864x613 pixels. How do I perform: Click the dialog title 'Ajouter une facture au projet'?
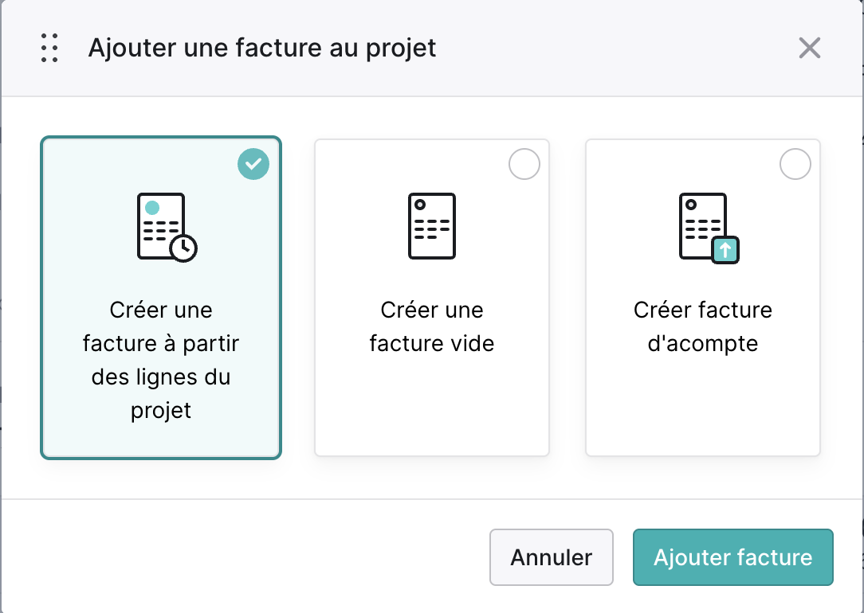[262, 48]
